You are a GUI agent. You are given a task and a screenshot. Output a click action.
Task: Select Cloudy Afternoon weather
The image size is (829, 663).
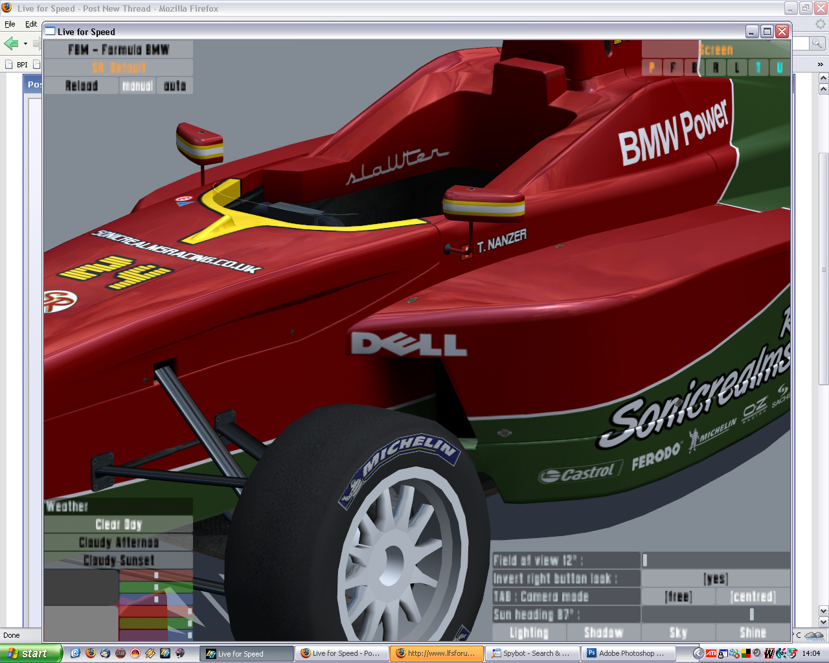click(119, 543)
